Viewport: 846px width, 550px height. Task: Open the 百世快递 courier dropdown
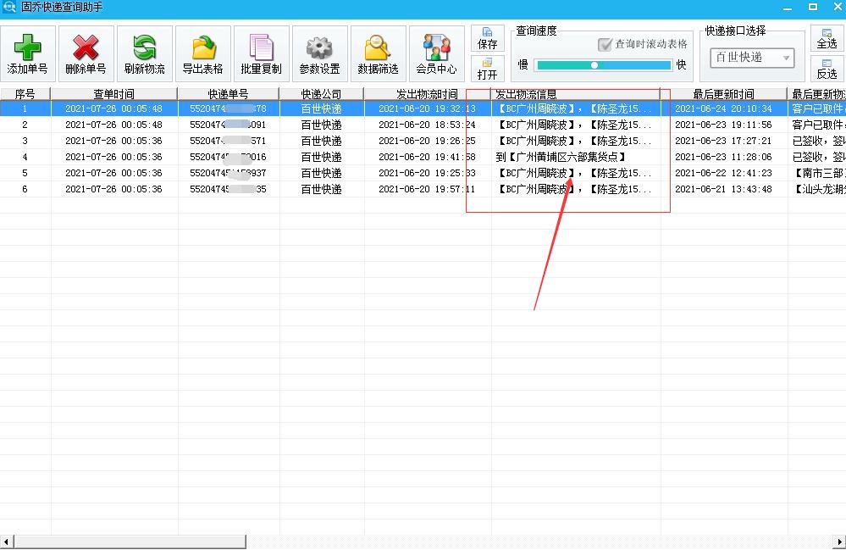752,58
